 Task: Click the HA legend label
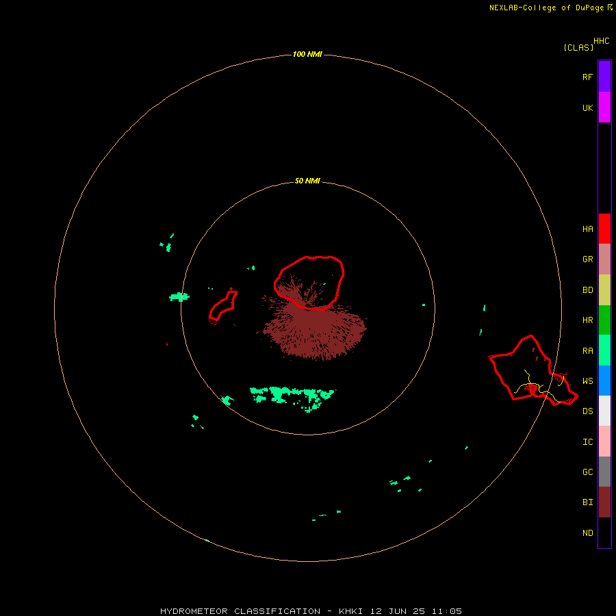(x=588, y=229)
